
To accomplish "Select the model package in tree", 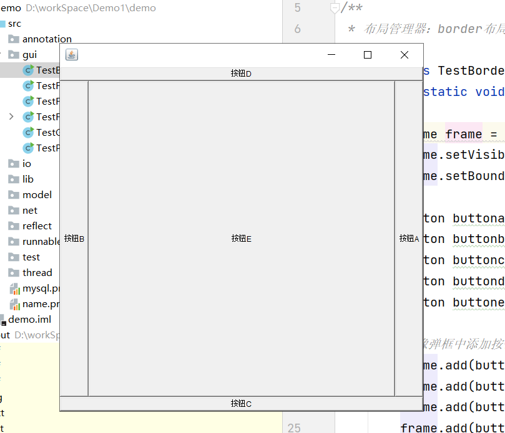I will click(x=37, y=195).
